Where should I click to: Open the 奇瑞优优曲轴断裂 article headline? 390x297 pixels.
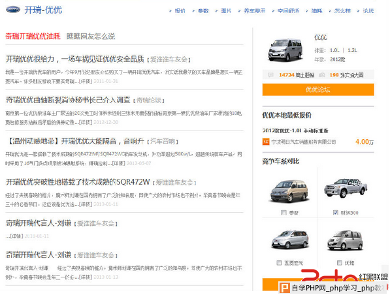pos(68,100)
